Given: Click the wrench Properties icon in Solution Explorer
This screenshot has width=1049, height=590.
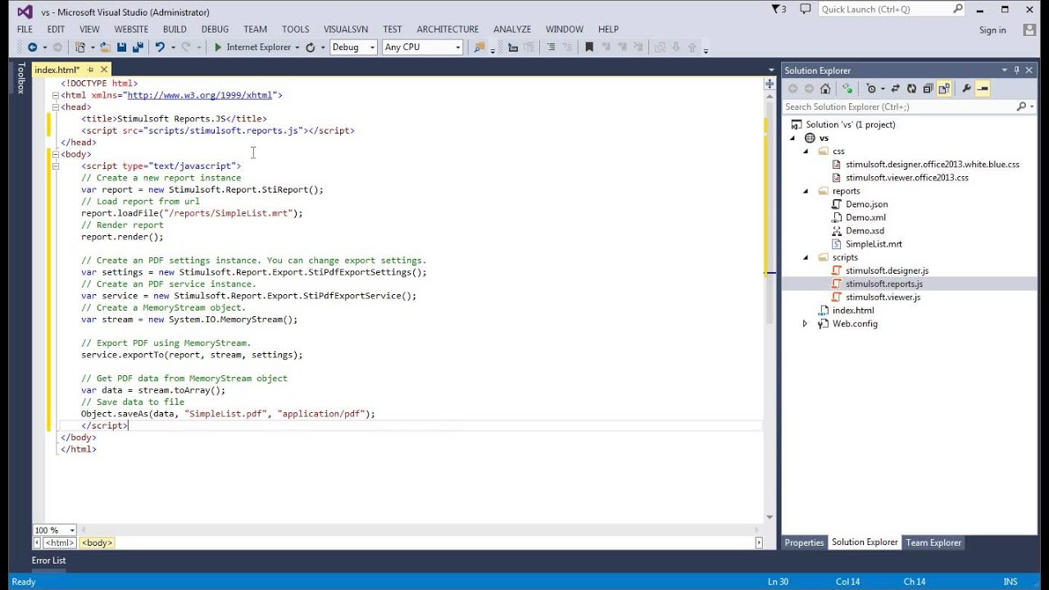Looking at the screenshot, I should click(x=966, y=88).
